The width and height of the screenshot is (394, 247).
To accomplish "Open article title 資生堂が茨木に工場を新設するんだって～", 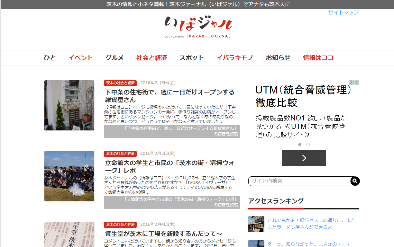I will tap(164, 234).
